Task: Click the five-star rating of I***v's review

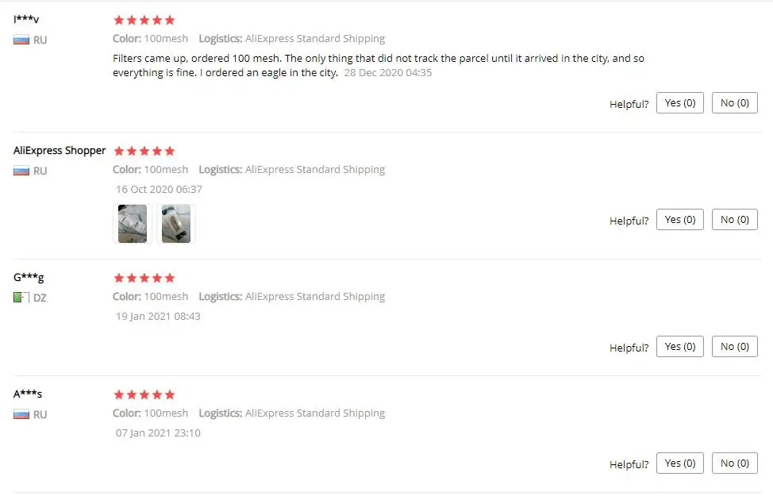Action: pos(144,20)
